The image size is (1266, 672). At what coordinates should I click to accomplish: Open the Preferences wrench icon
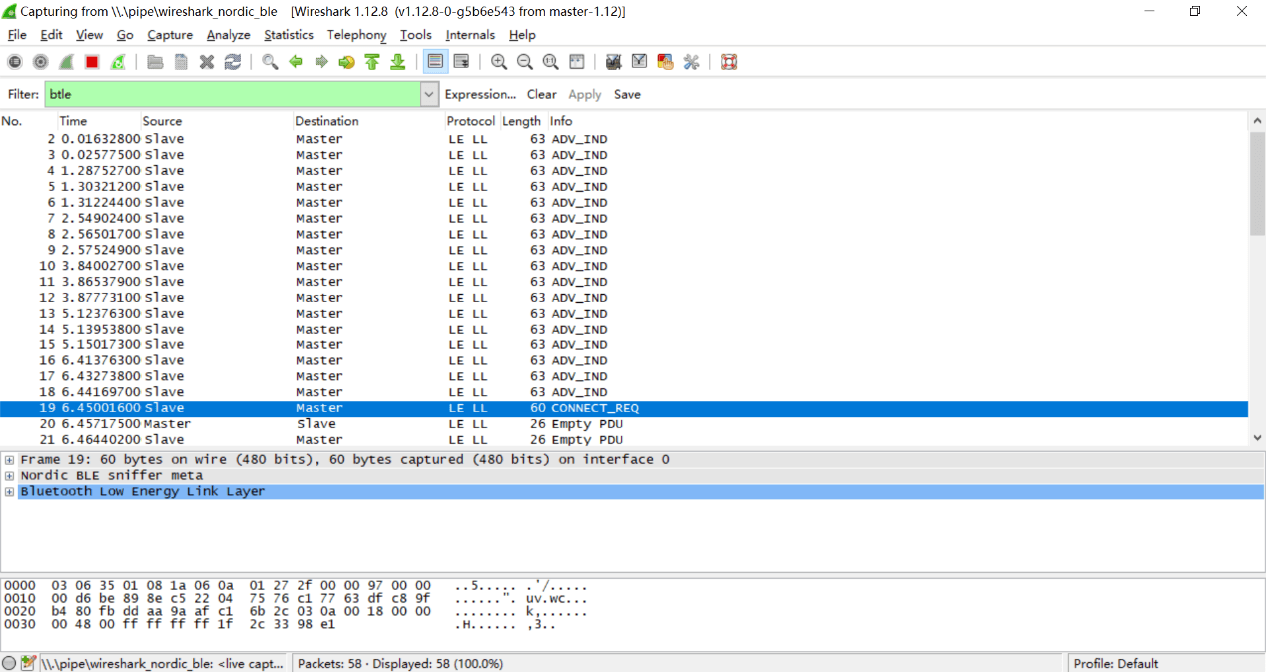pos(691,62)
